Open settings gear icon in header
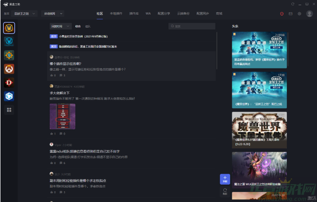 tap(300, 14)
